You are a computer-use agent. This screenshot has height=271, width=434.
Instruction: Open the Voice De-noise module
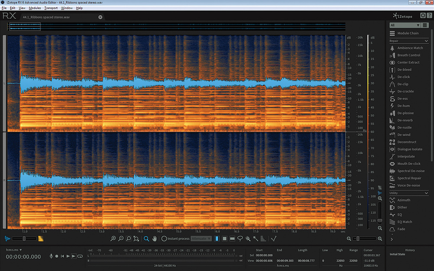[x=405, y=185]
